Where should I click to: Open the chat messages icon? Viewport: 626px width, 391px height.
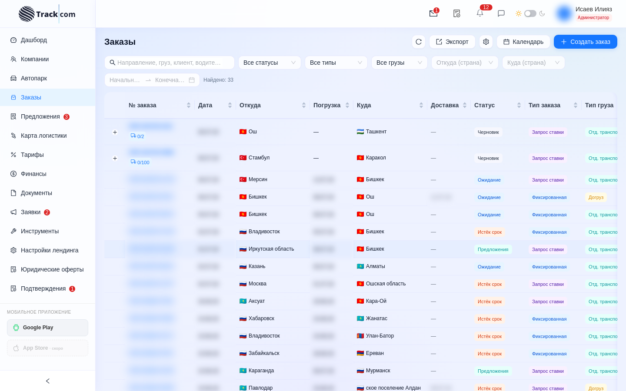501,13
